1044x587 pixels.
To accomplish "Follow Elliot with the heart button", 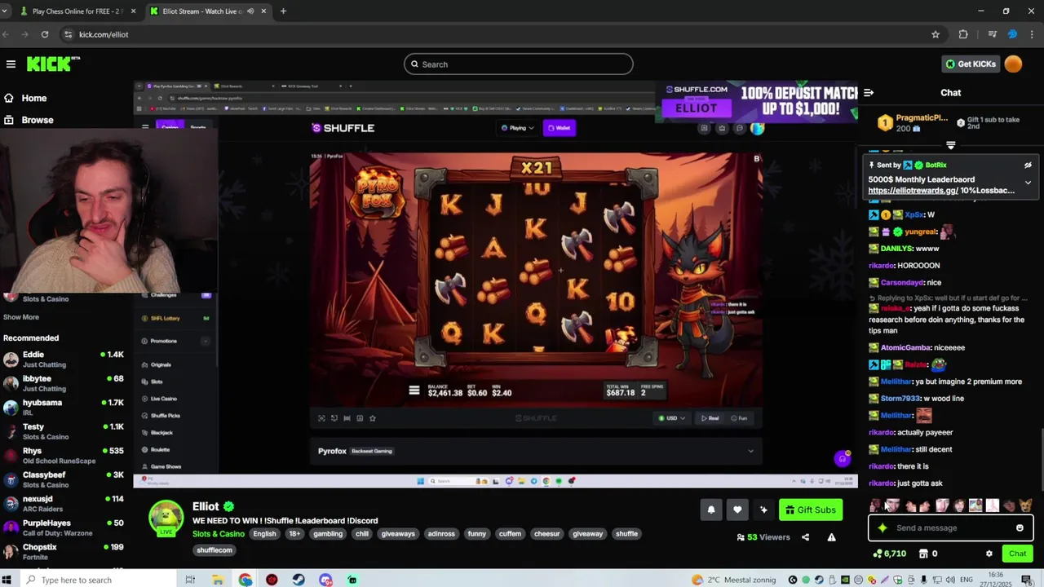I will [x=737, y=510].
